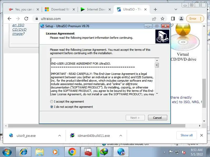Expand options for uiso9_pe.exe download
The width and height of the screenshot is (210, 157).
(x=60, y=136)
